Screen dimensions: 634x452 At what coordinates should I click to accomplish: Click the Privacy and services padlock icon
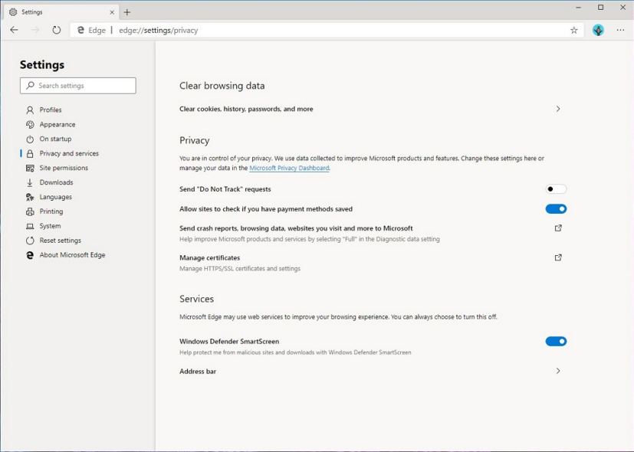30,153
